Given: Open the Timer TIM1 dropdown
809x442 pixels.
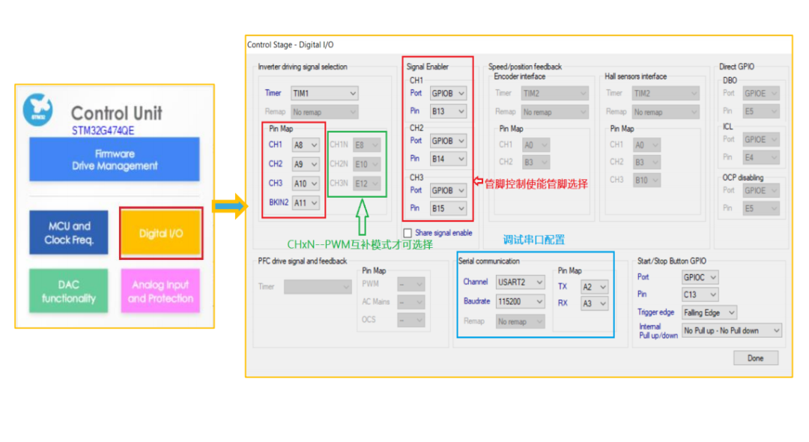Looking at the screenshot, I should (324, 93).
